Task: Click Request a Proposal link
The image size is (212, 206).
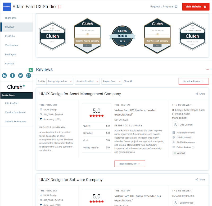Action: [x=164, y=7]
